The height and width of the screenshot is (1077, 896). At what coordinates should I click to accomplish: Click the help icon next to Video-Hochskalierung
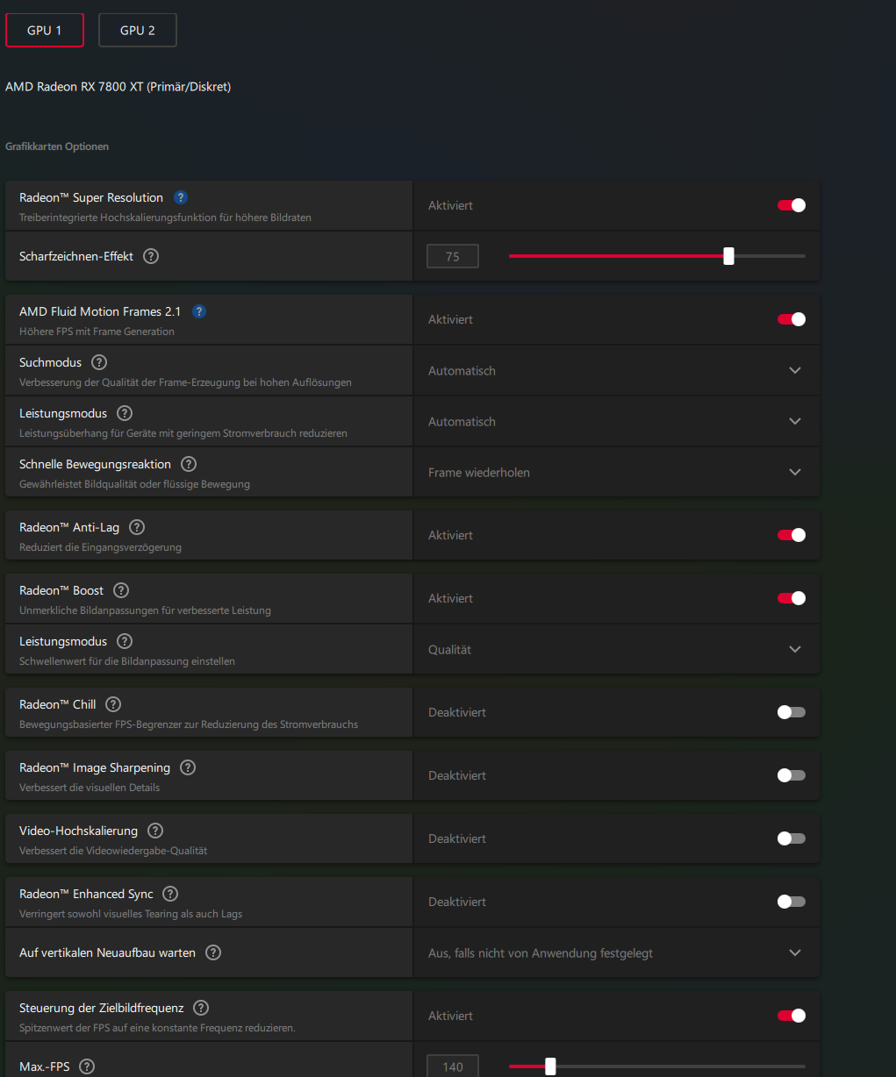click(x=155, y=831)
